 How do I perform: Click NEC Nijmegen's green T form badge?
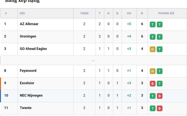pos(153,96)
